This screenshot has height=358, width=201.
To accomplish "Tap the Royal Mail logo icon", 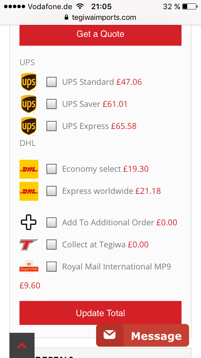I will point(29,266).
